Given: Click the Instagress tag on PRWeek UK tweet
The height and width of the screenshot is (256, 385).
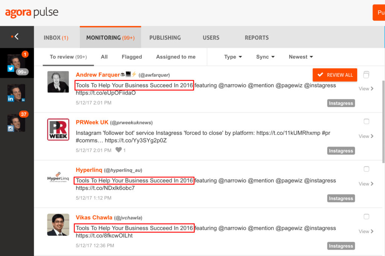Looking at the screenshot, I should tap(341, 151).
